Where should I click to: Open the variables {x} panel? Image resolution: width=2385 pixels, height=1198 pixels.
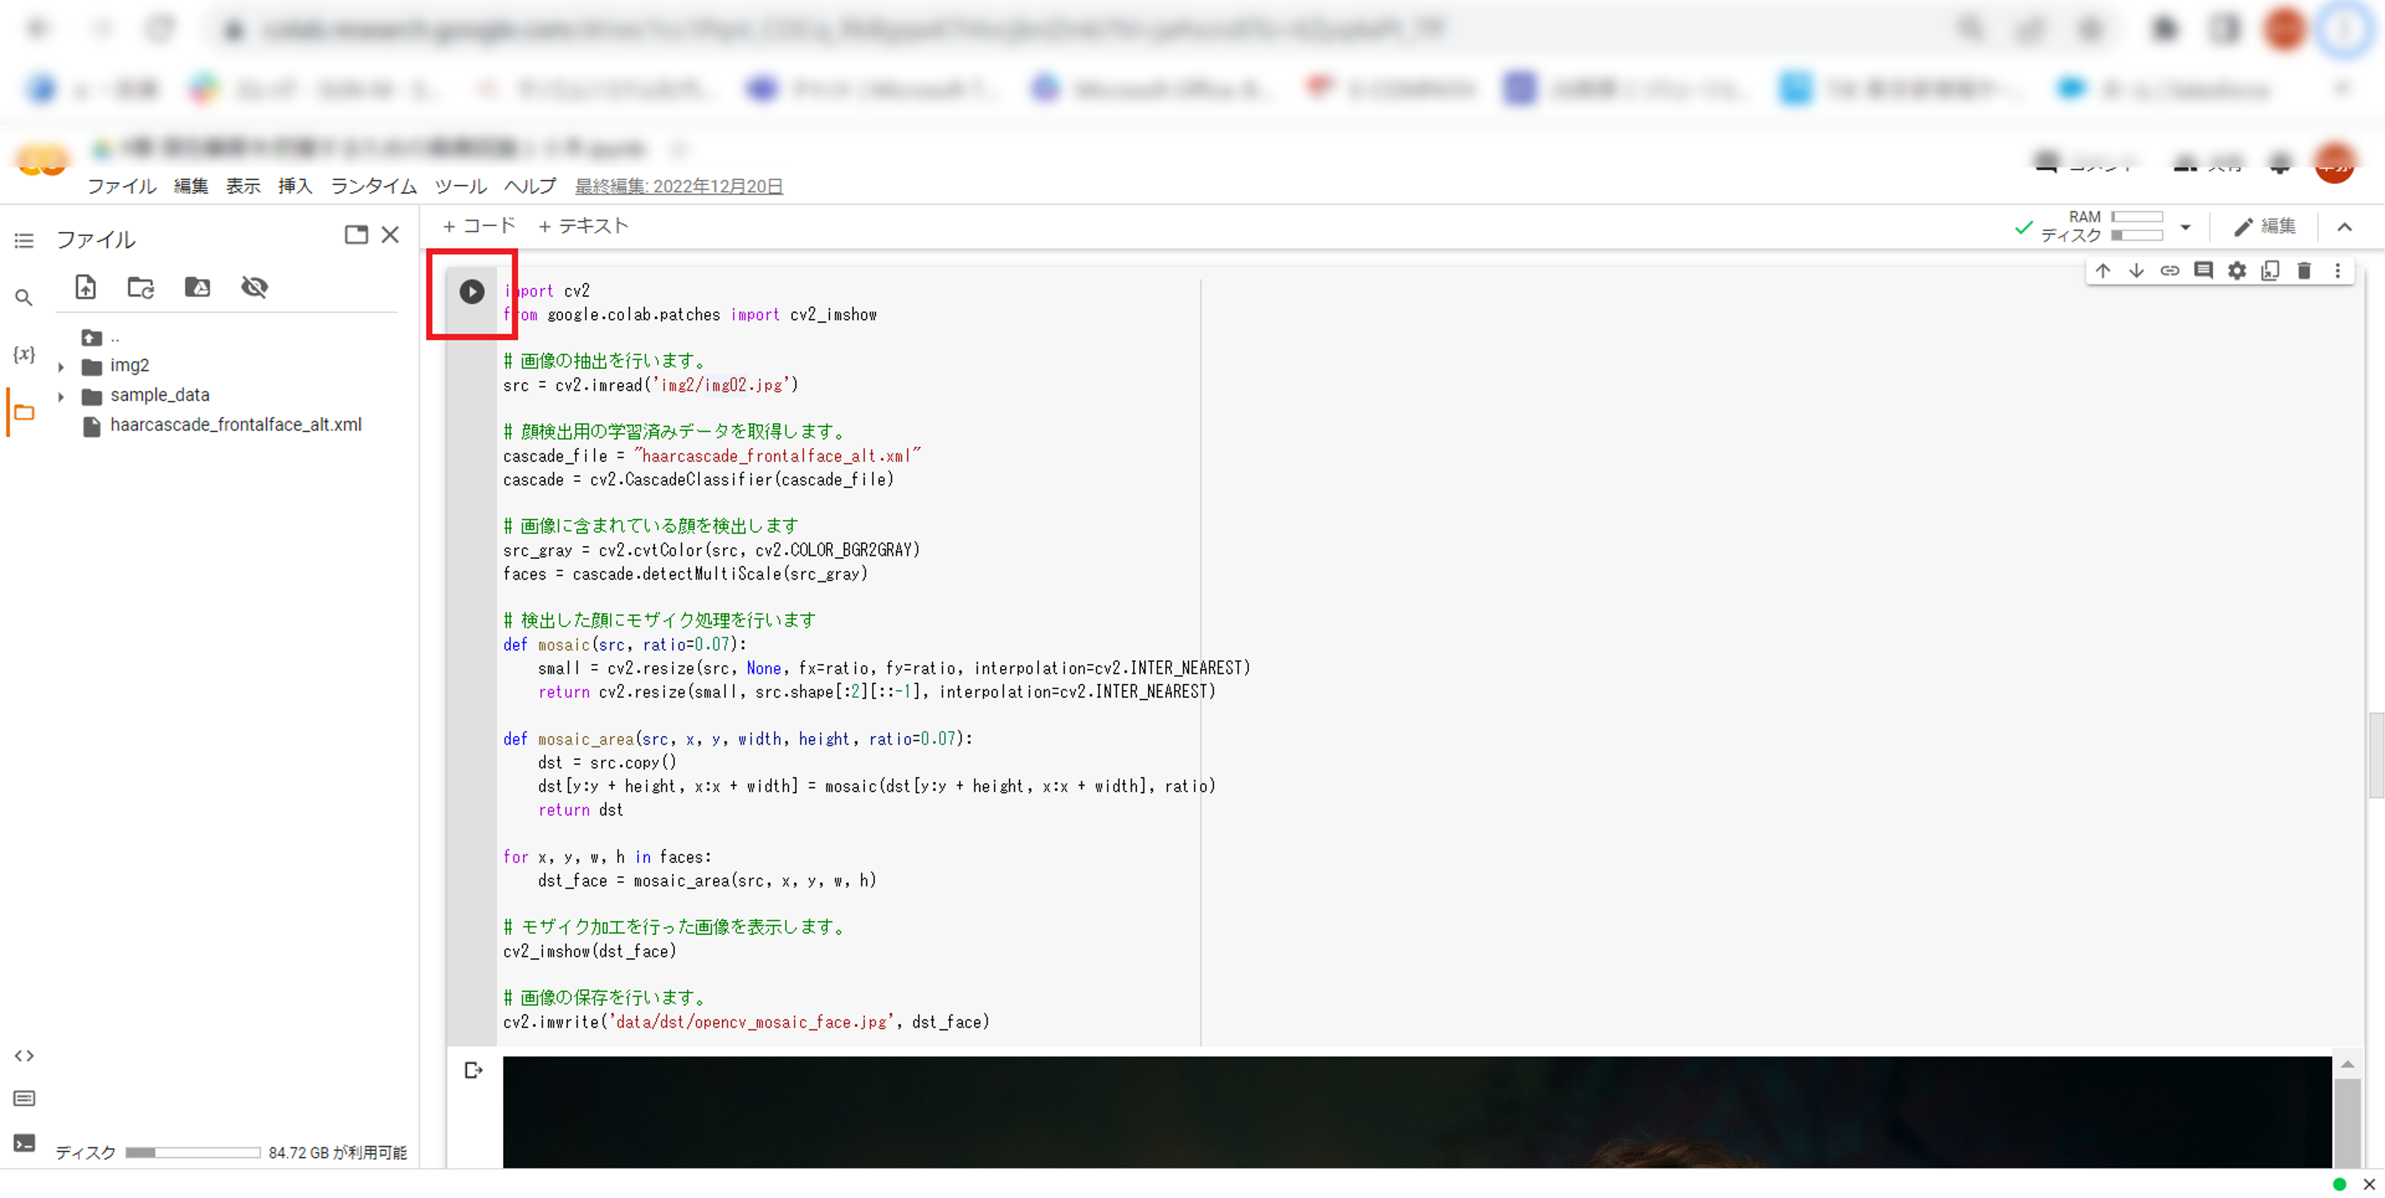coord(24,353)
